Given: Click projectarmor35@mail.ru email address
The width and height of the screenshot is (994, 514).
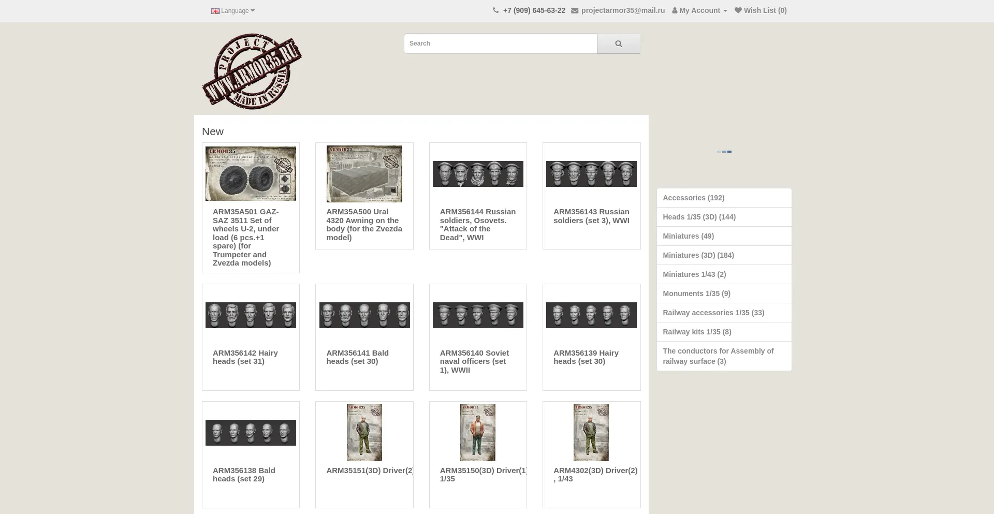Looking at the screenshot, I should 623,10.
